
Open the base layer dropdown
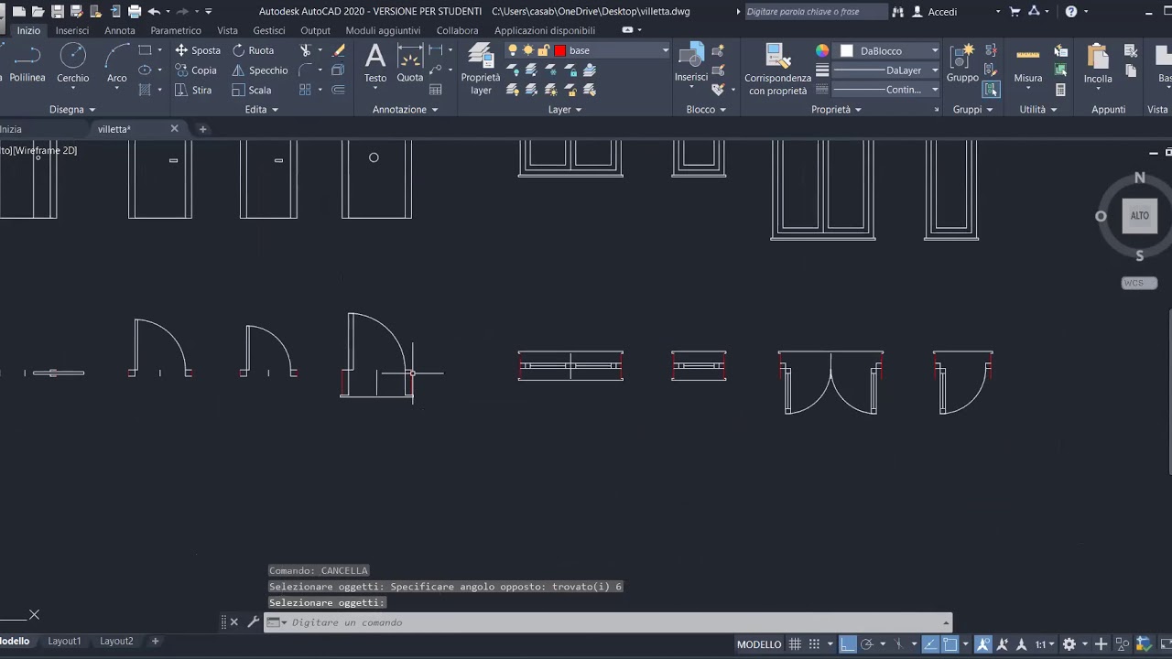(665, 50)
